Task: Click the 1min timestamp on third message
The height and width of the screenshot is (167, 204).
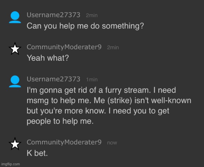Action: point(92,79)
